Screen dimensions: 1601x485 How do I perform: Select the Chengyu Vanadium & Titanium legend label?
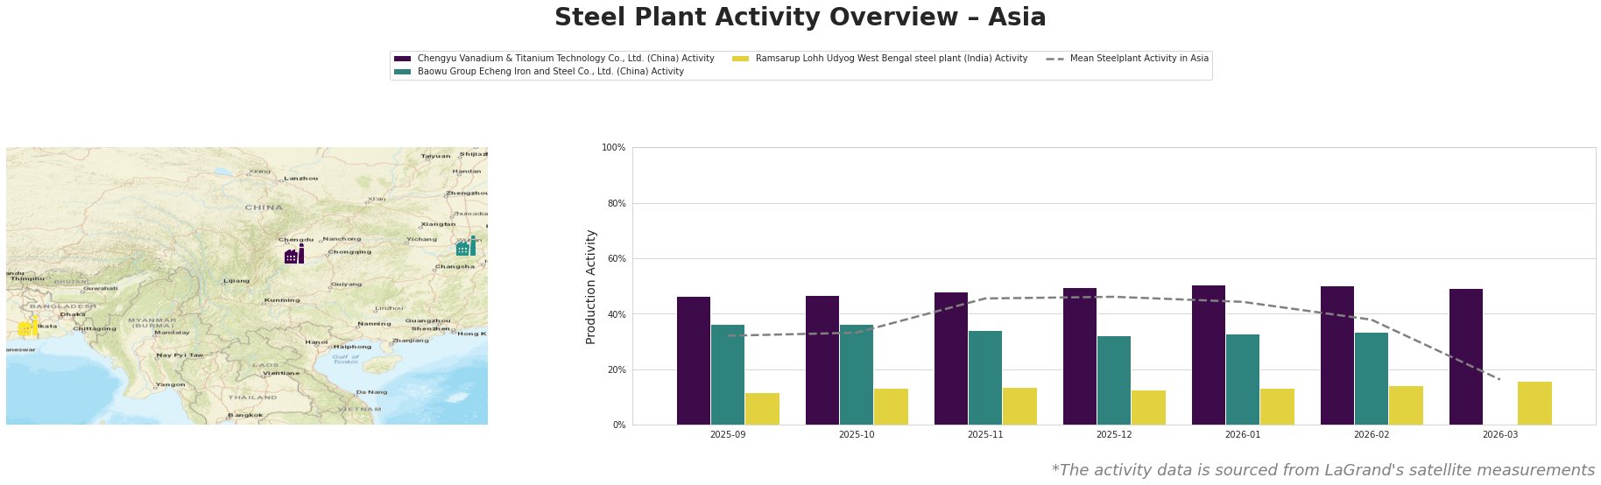[566, 59]
